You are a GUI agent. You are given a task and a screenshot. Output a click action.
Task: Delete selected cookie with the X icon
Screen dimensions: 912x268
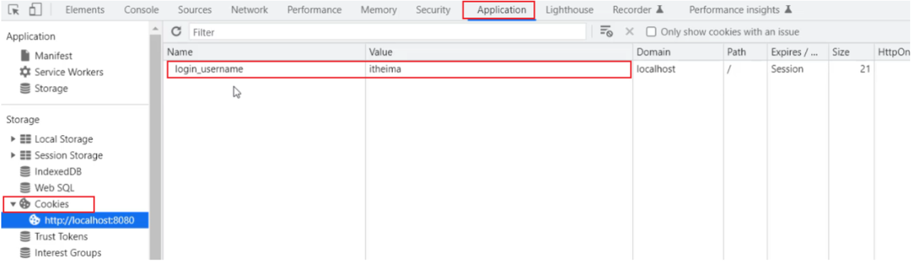629,32
